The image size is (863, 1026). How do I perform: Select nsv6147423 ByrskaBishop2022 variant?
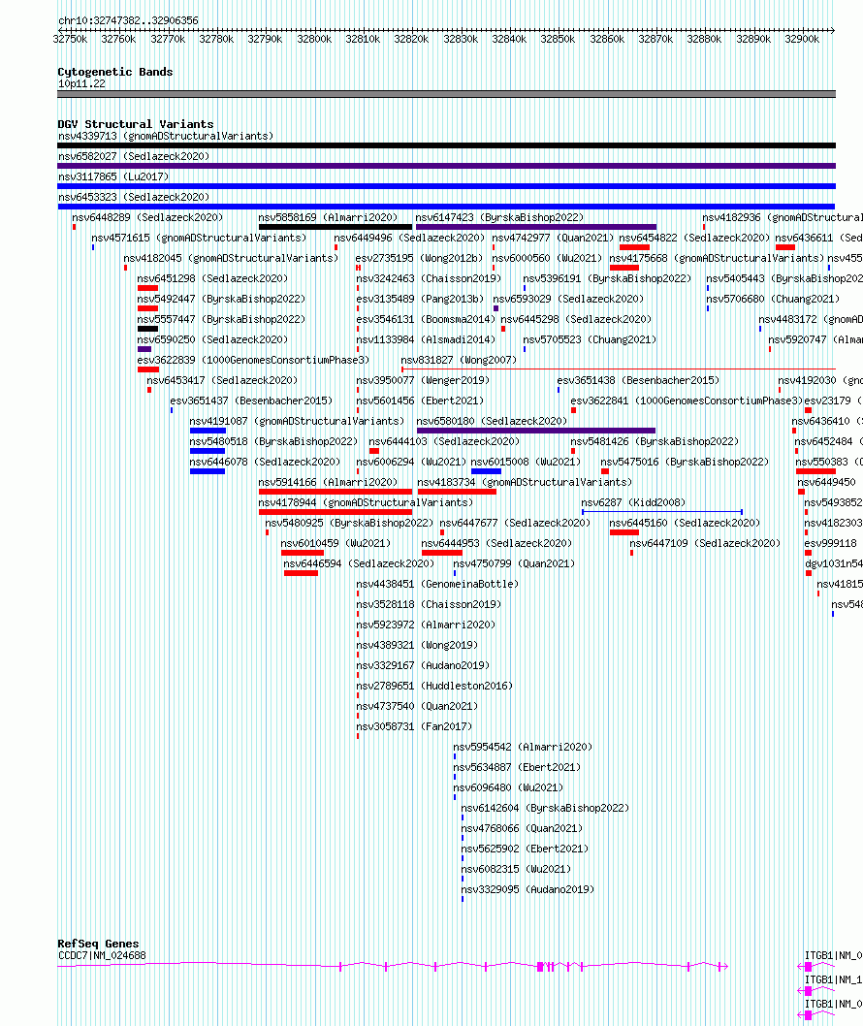499,217
